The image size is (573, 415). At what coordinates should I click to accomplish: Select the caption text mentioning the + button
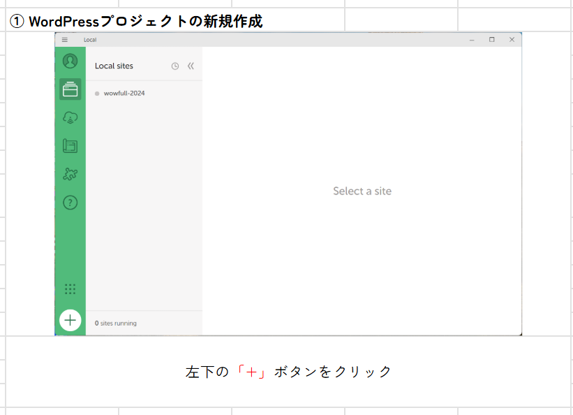coord(286,371)
